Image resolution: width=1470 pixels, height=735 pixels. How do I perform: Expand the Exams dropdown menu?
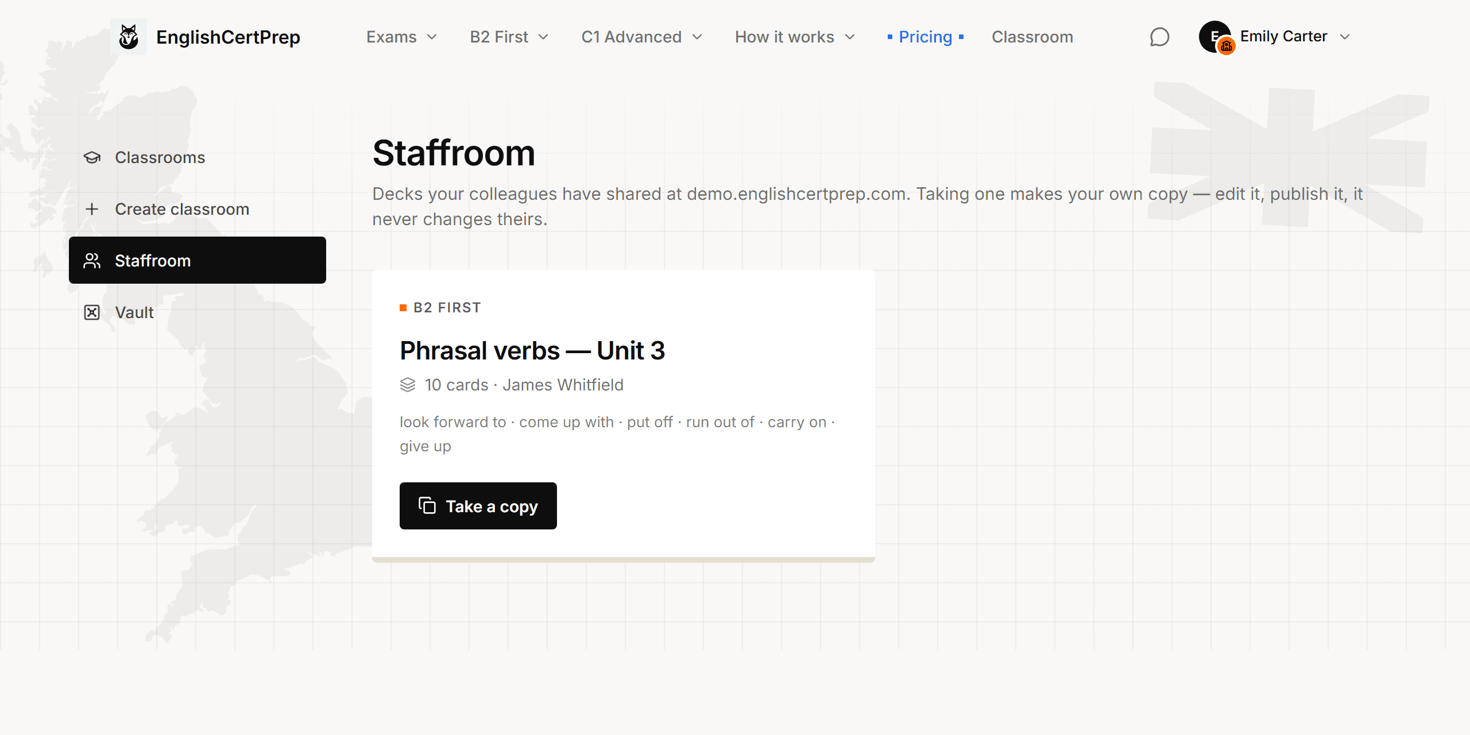tap(402, 37)
